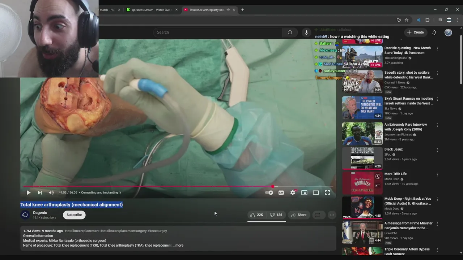Open "Saeed's story" video title

[x=409, y=75]
